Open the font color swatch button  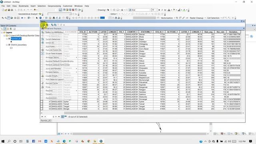pos(169,10)
